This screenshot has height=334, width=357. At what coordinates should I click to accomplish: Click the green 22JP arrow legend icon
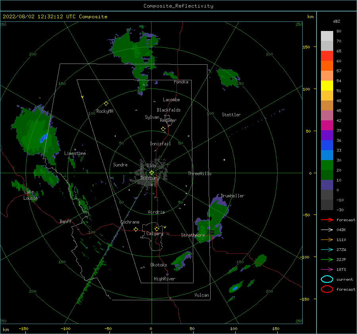tap(327, 259)
